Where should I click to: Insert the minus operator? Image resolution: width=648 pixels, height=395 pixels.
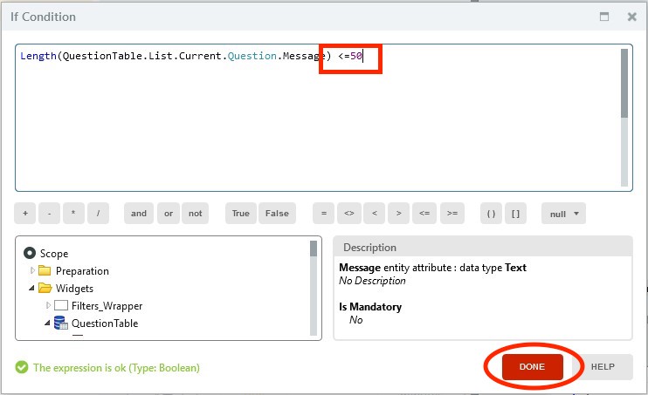(x=49, y=214)
